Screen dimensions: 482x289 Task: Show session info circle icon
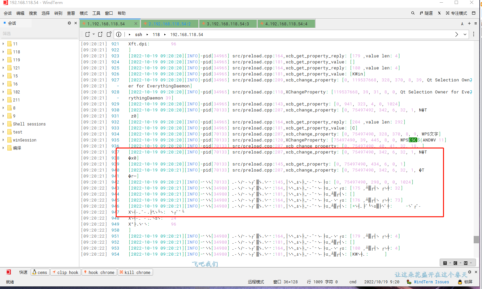click(119, 34)
